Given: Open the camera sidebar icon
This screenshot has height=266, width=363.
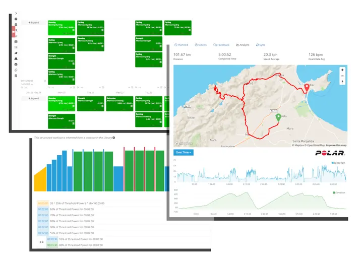Looking at the screenshot, I should tap(16, 64).
